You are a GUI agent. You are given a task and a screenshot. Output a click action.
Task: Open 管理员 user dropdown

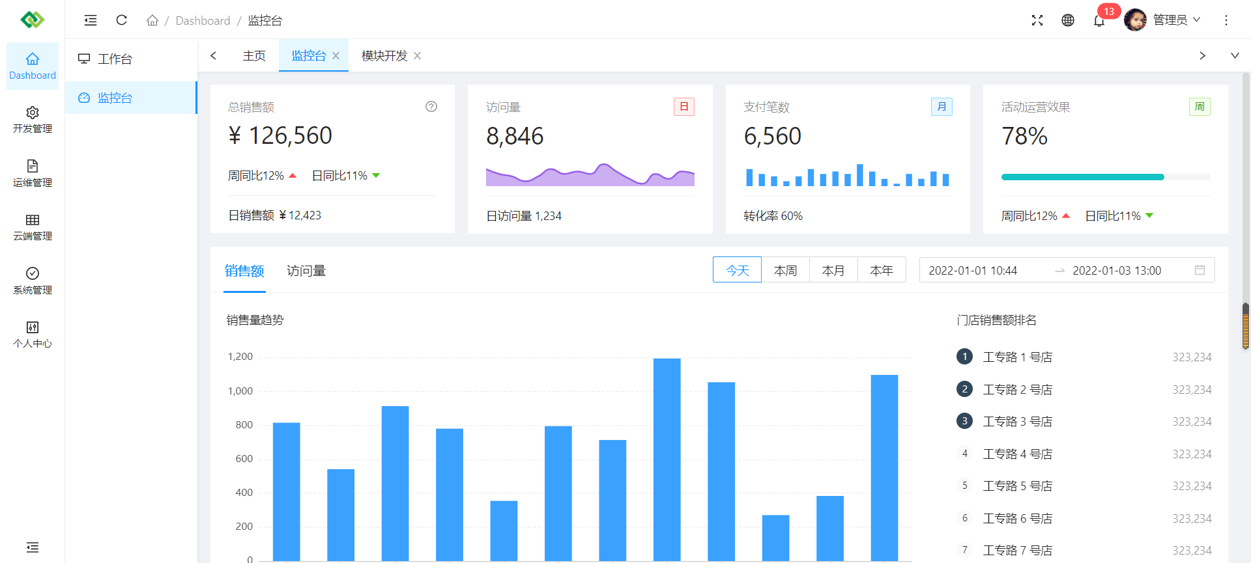(x=1177, y=20)
